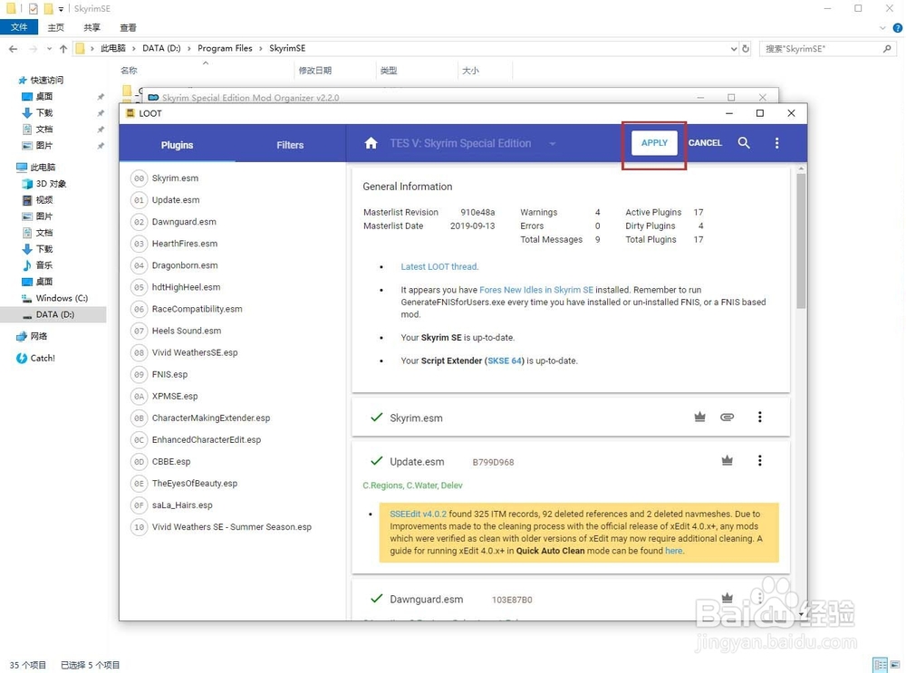
Task: Click link icon on Skyrim.esm card
Action: point(727,417)
